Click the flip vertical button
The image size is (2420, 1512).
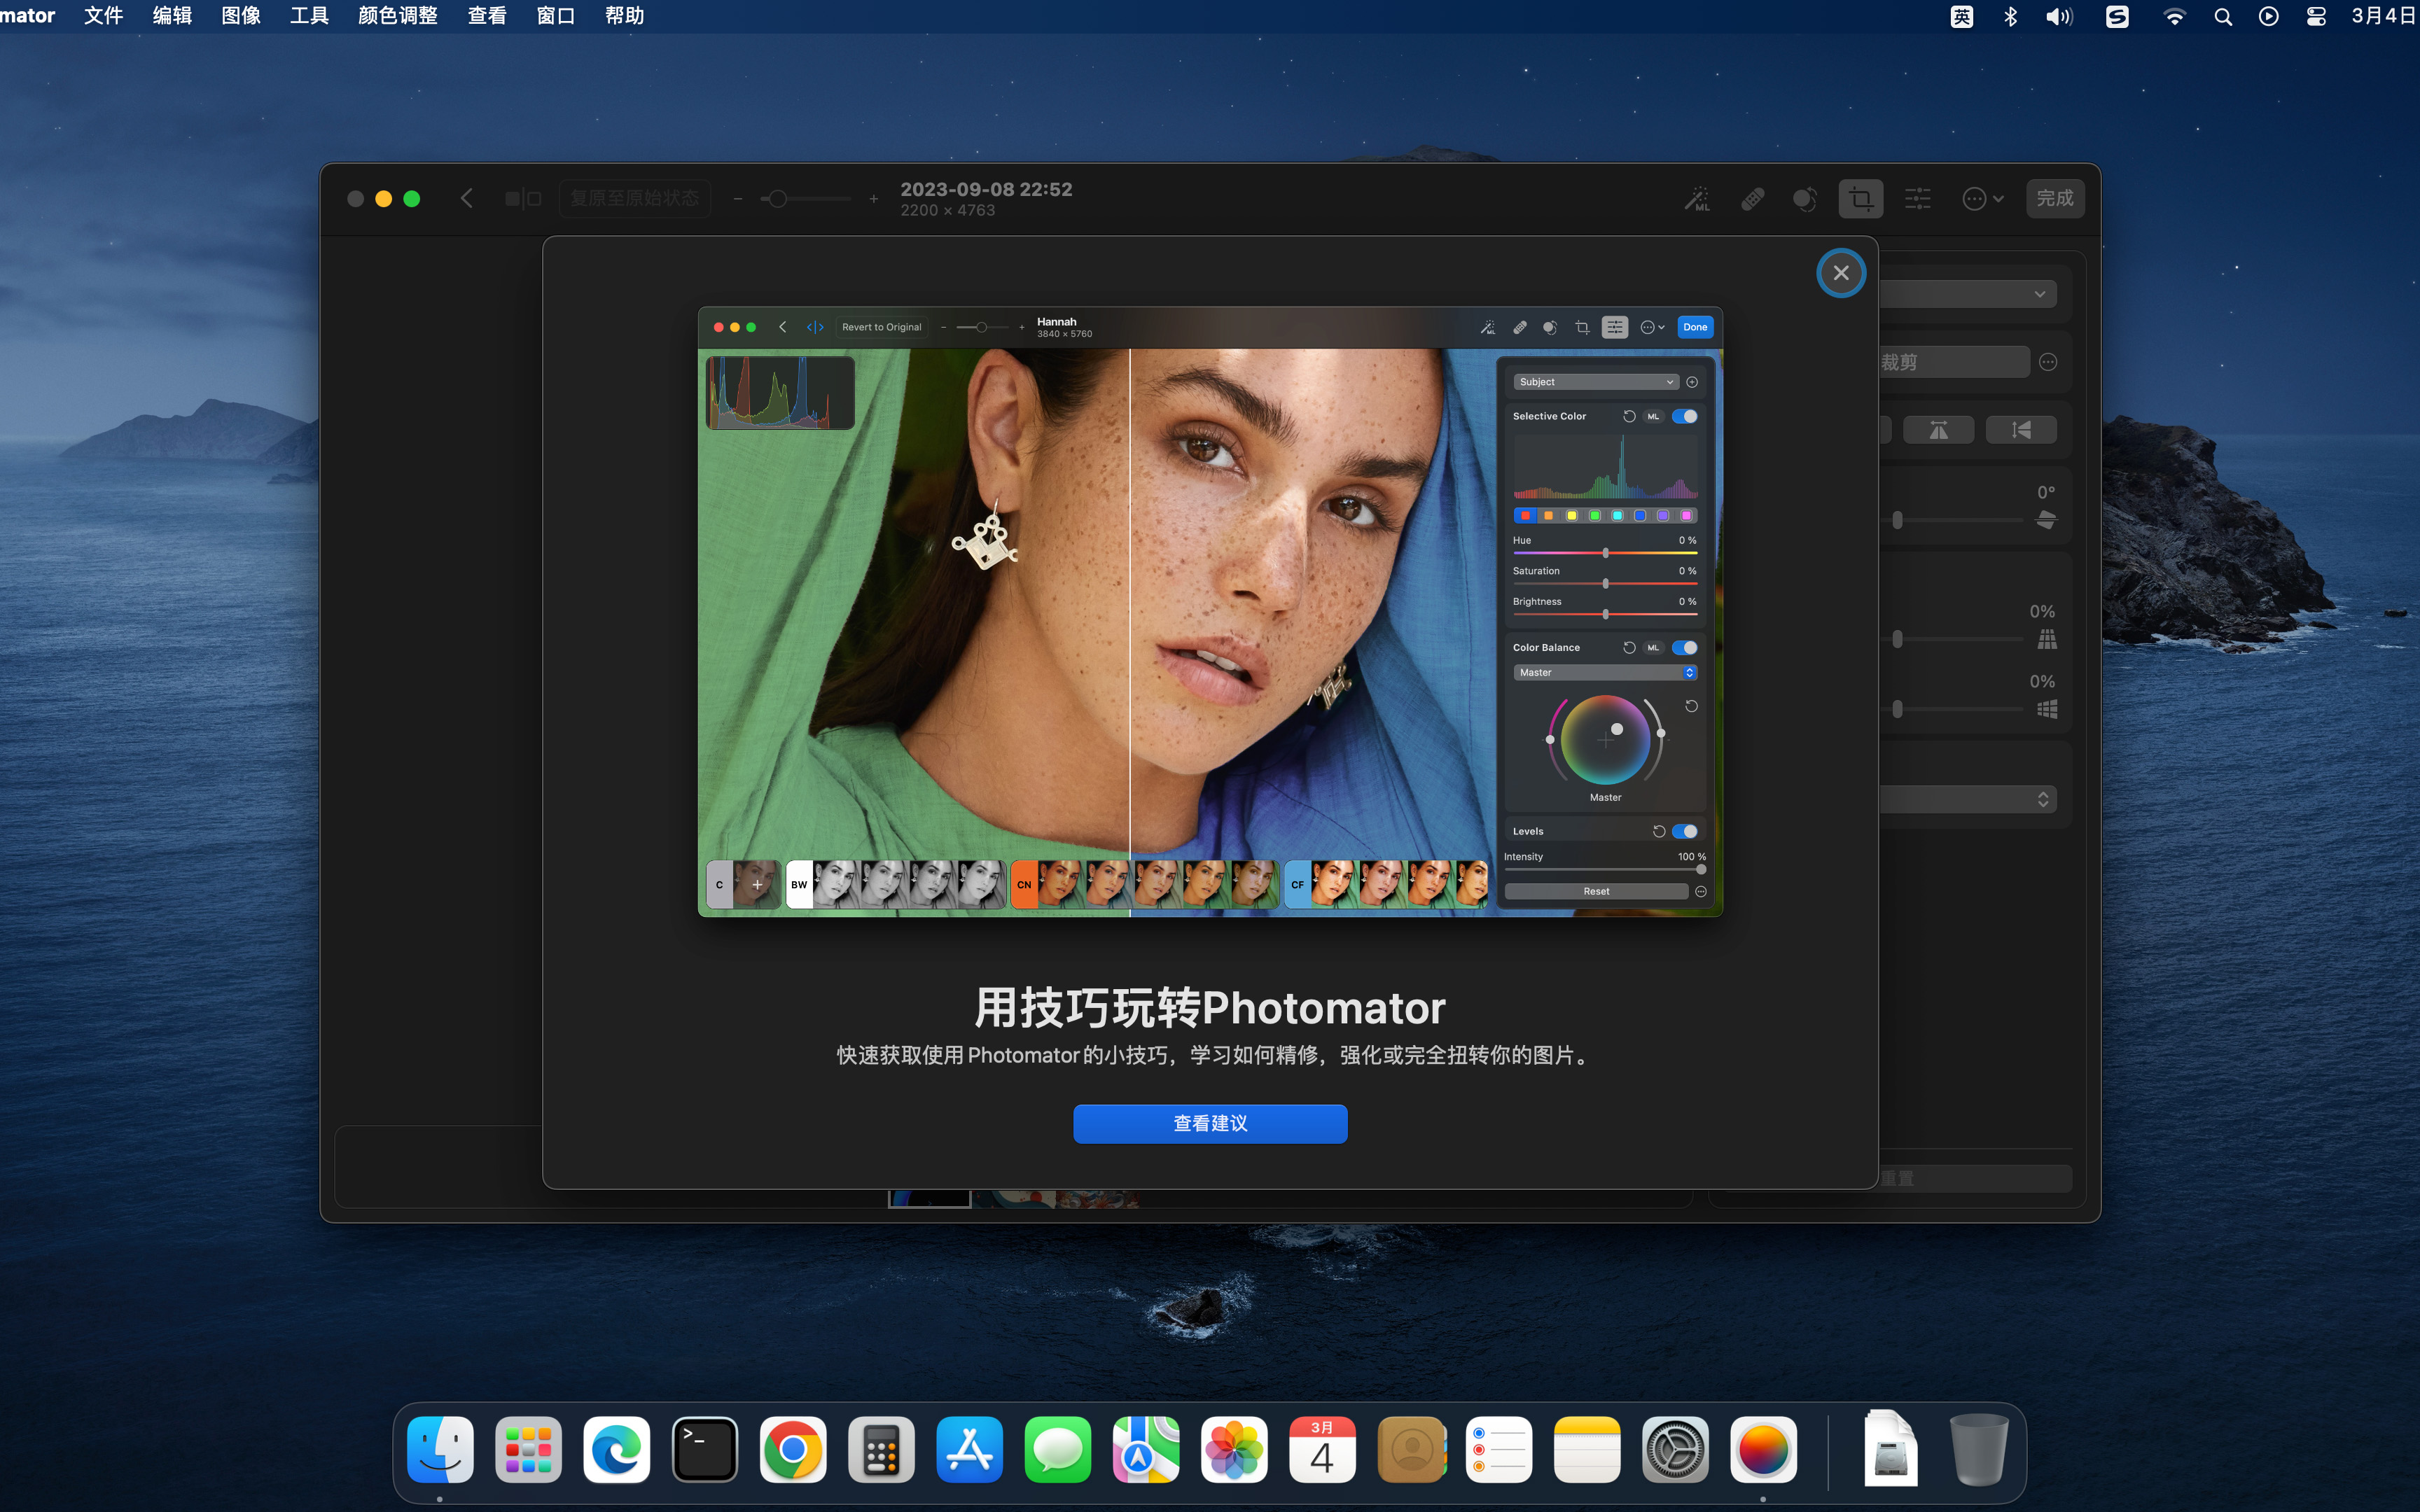2021,430
